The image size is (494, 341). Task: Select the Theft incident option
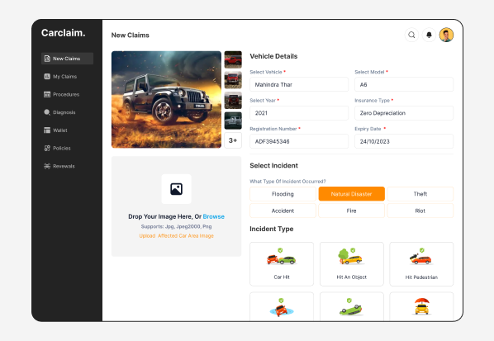[x=420, y=194]
